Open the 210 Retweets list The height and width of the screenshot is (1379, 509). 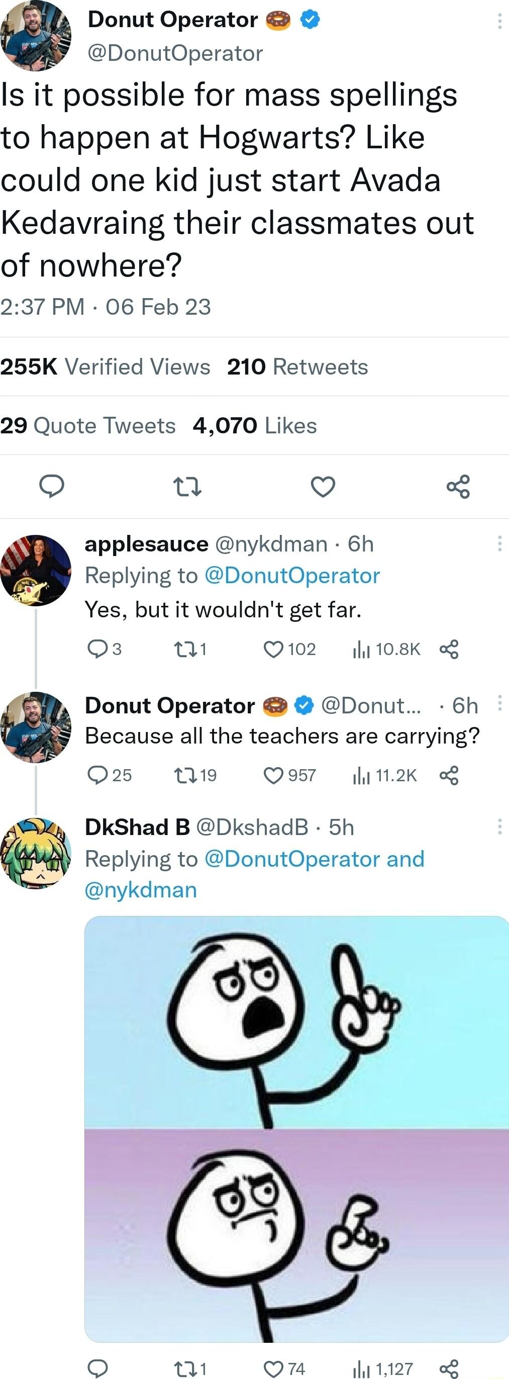297,366
